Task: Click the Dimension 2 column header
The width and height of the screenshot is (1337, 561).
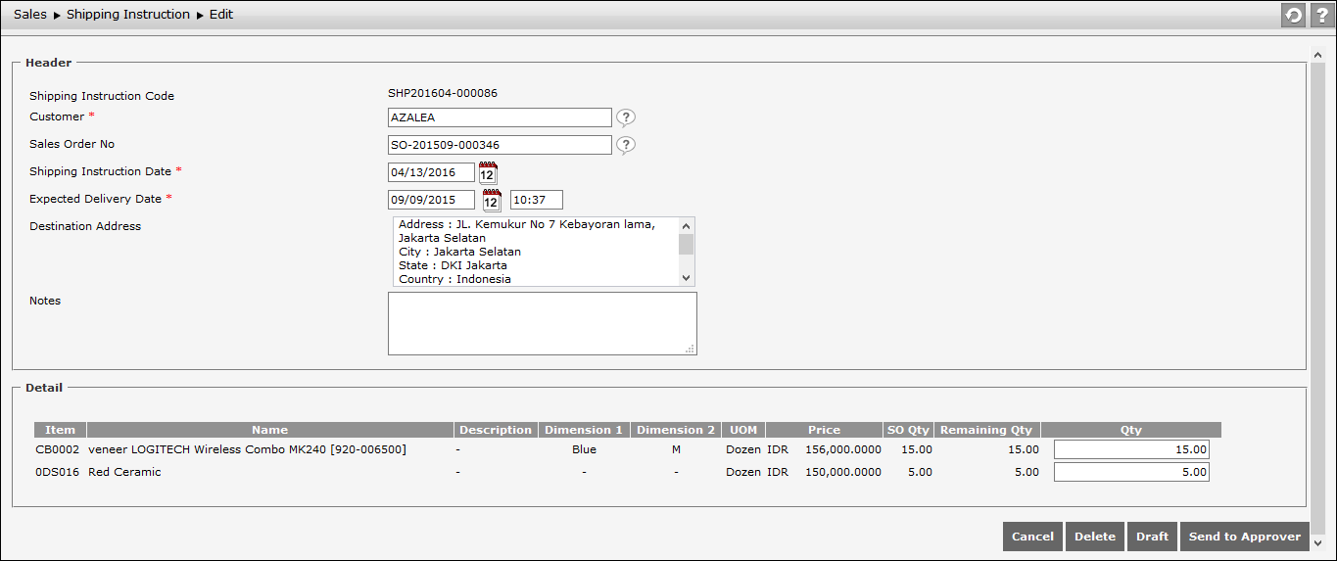Action: [676, 430]
